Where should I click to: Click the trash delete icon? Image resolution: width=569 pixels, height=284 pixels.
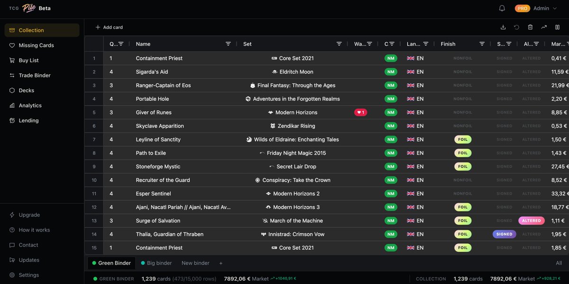[x=530, y=27]
